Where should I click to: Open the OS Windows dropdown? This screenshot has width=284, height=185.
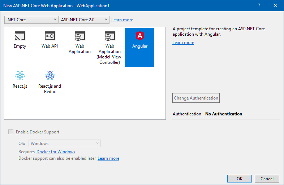point(65,144)
